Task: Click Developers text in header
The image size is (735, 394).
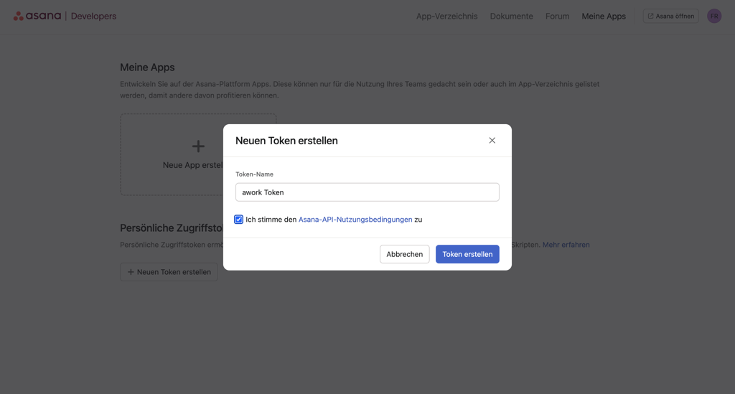Action: coord(93,16)
